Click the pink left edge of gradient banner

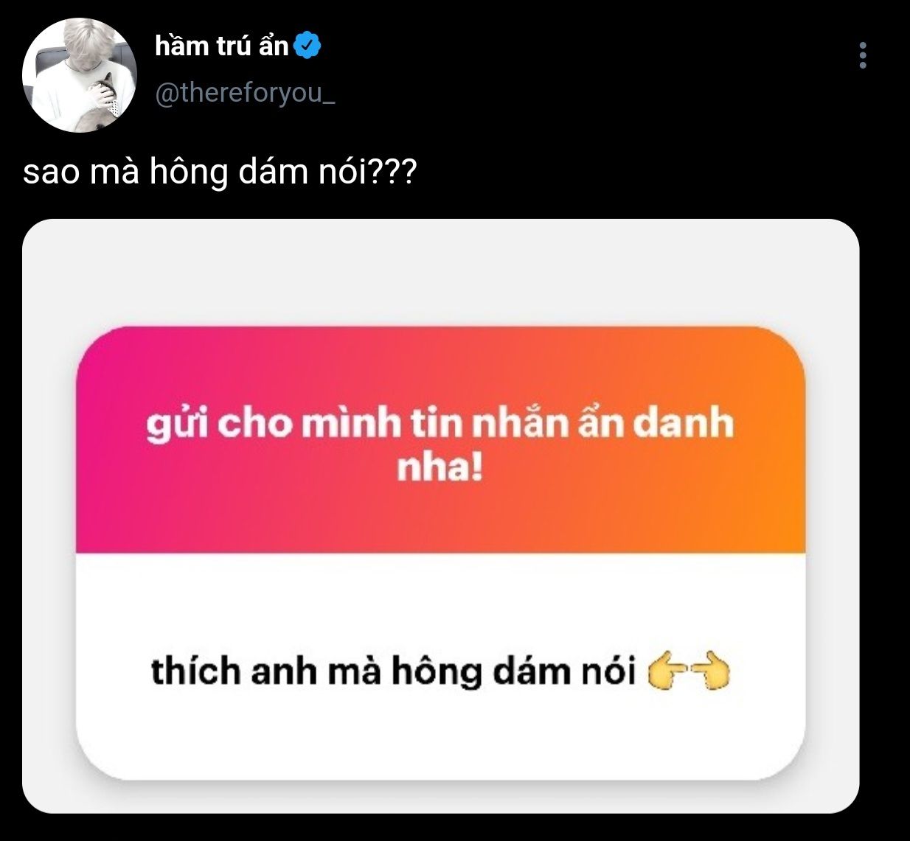(92, 442)
